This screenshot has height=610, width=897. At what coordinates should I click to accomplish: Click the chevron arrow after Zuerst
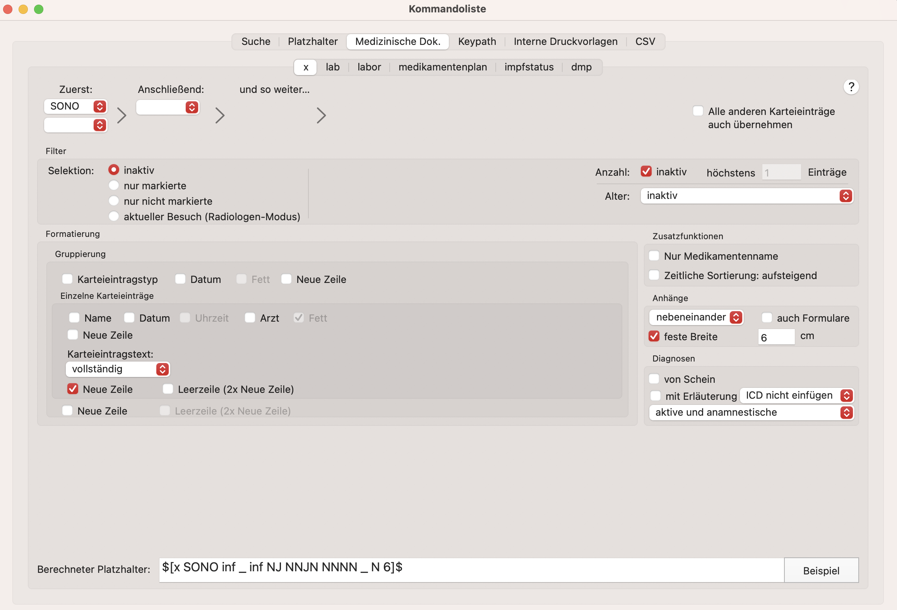122,115
